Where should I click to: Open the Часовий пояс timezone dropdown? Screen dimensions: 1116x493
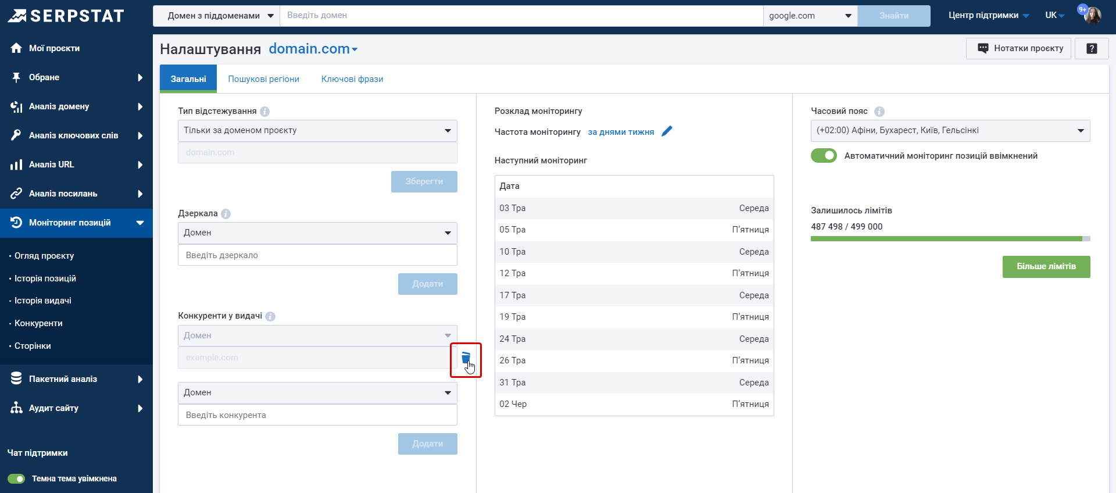point(950,131)
